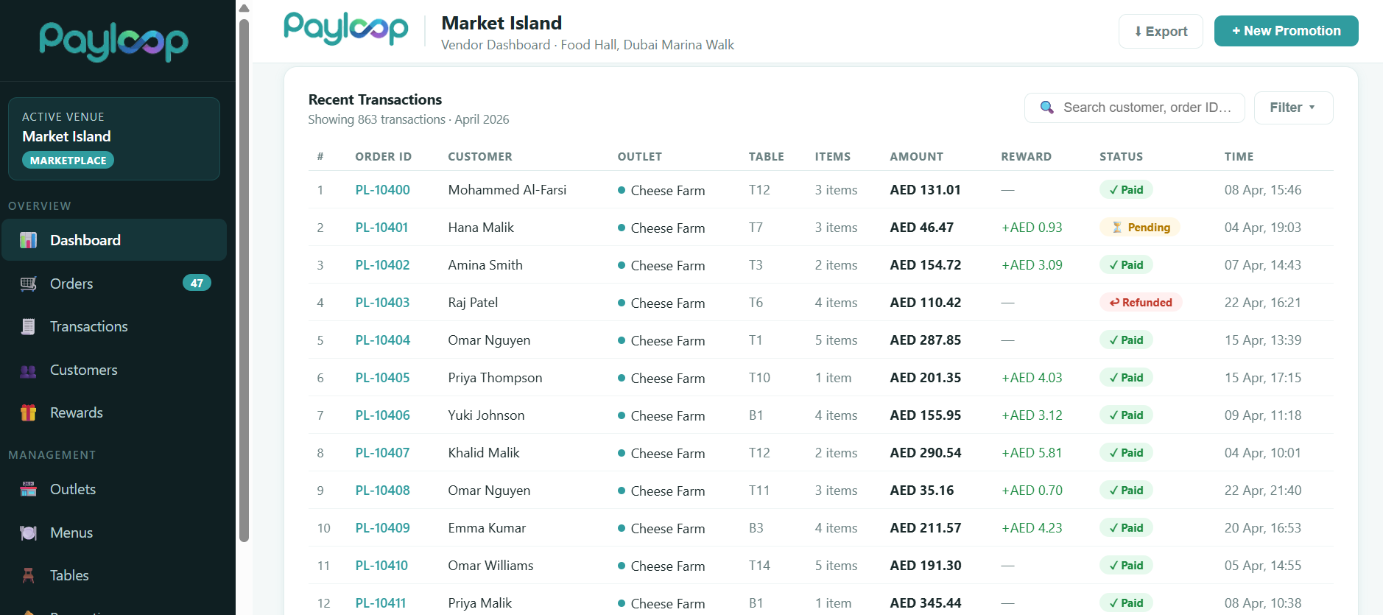The width and height of the screenshot is (1383, 615).
Task: Click the Refunded status badge for Raj Patel
Action: pyautogui.click(x=1141, y=302)
